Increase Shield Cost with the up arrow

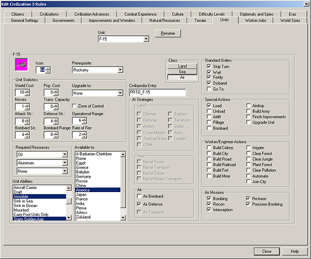pyautogui.click(x=27, y=91)
